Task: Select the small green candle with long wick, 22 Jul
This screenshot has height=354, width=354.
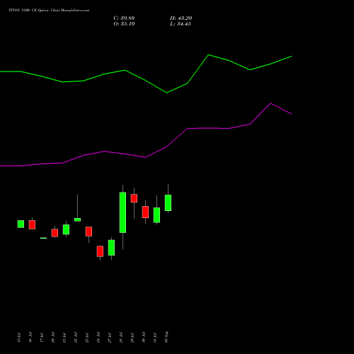Action: (x=77, y=219)
